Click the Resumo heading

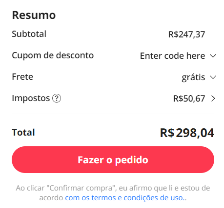point(34,15)
